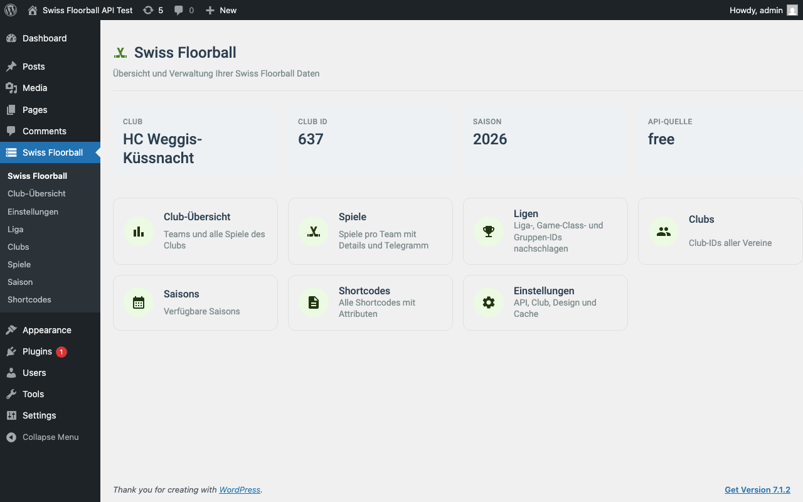Image resolution: width=803 pixels, height=502 pixels.
Task: Follow the WordPress footer link
Action: [x=240, y=489]
